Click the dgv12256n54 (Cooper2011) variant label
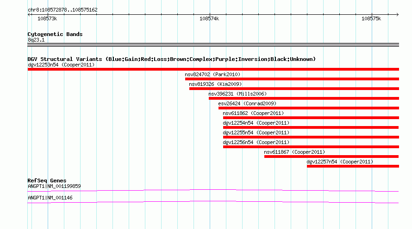The image size is (412, 229). click(256, 142)
